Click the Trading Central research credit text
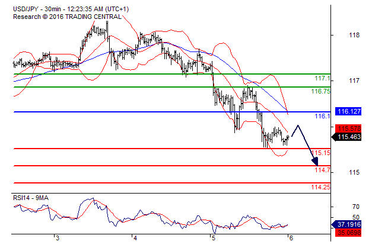This screenshot has width=372, height=248. point(66,16)
